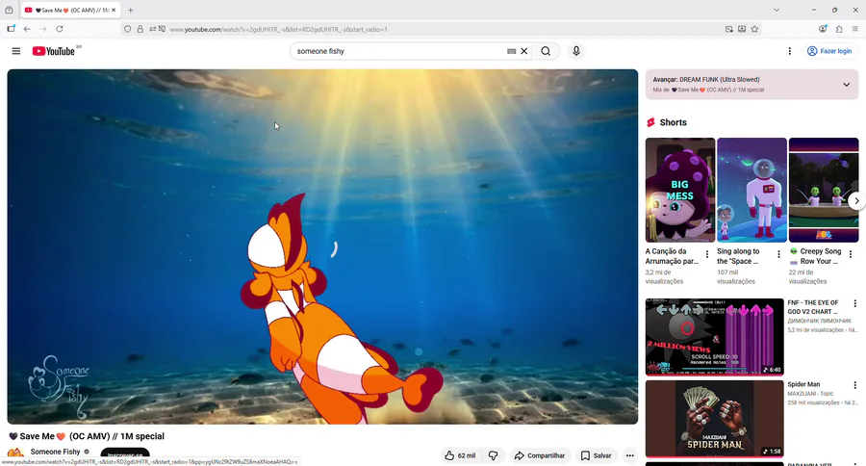
Task: Close the 'Save Me (OC AMV)' browser tab
Action: point(114,10)
